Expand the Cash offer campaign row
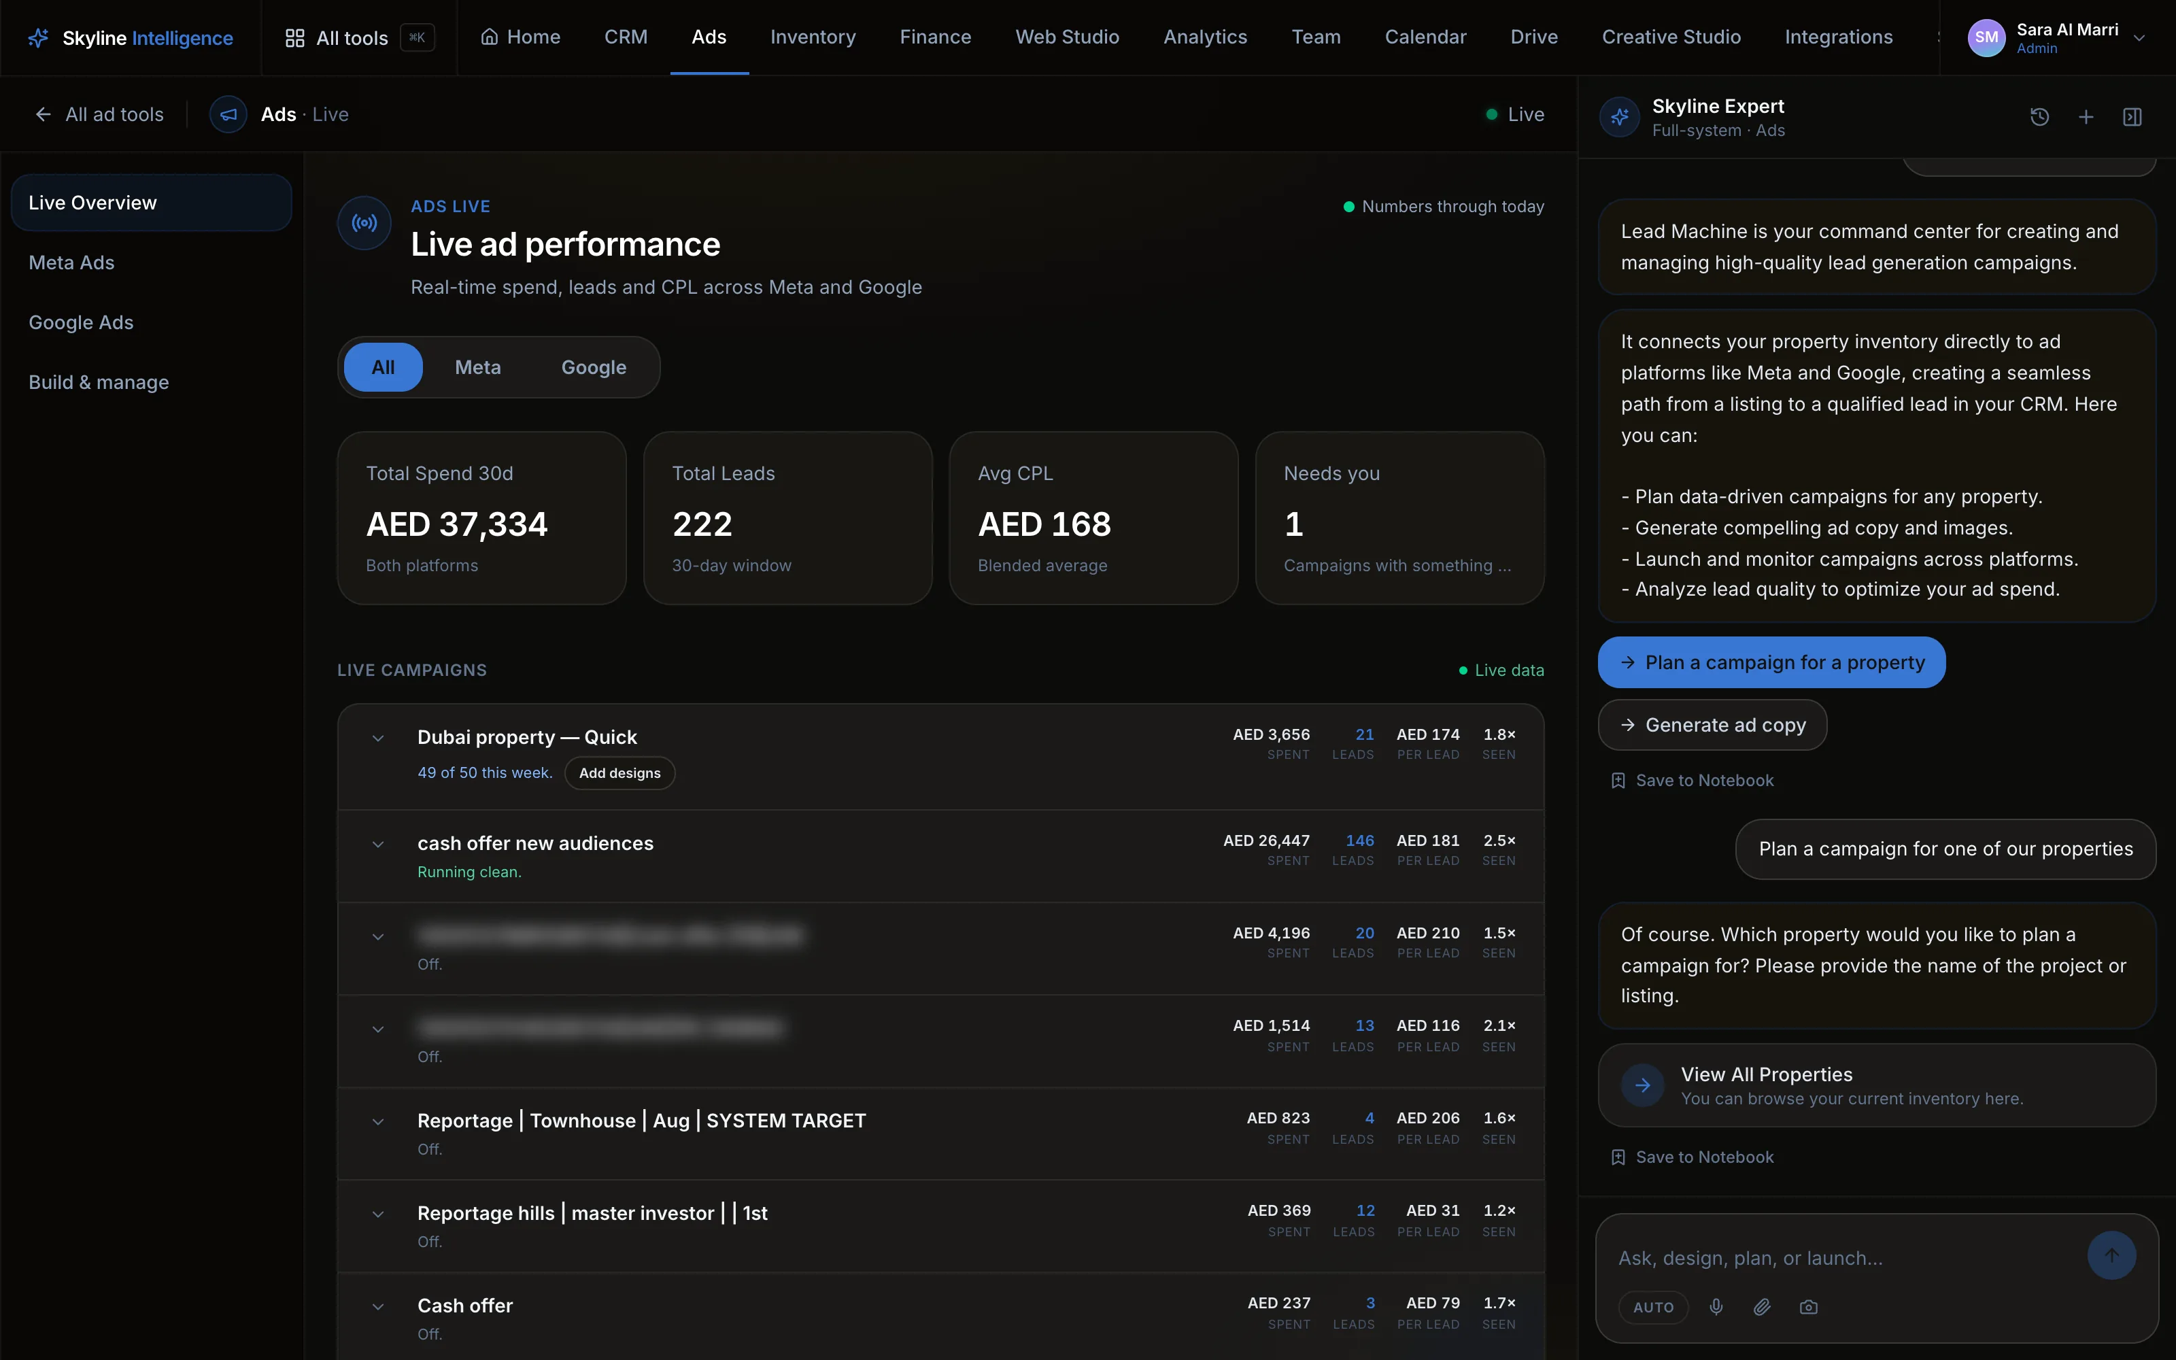This screenshot has width=2176, height=1360. click(377, 1307)
